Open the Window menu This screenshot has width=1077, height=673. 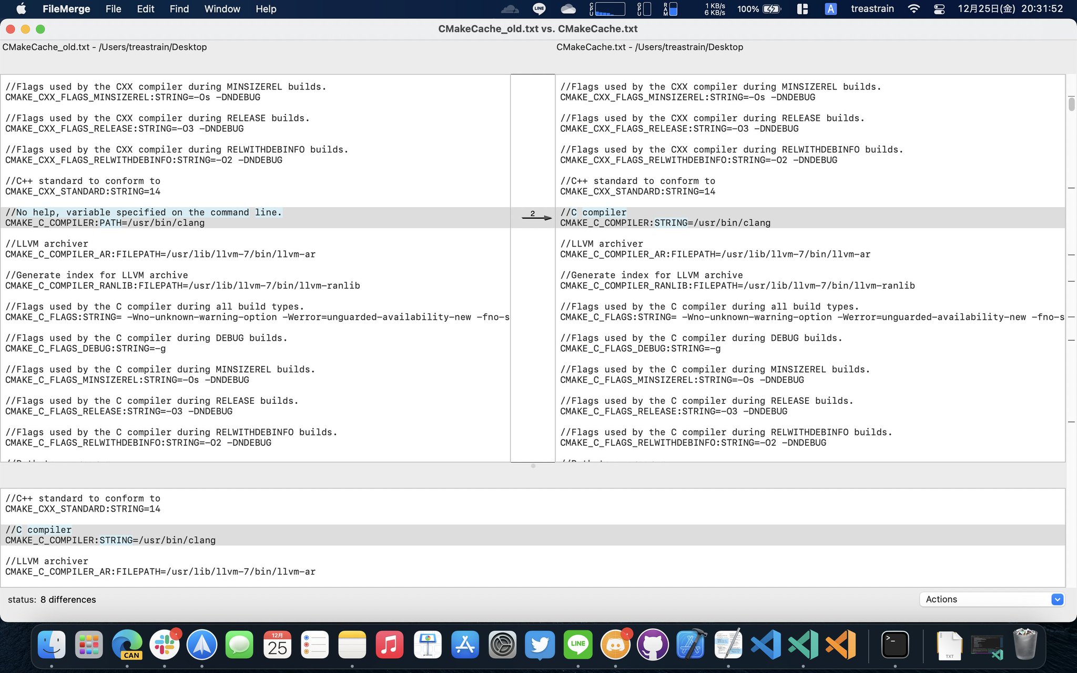(x=222, y=9)
